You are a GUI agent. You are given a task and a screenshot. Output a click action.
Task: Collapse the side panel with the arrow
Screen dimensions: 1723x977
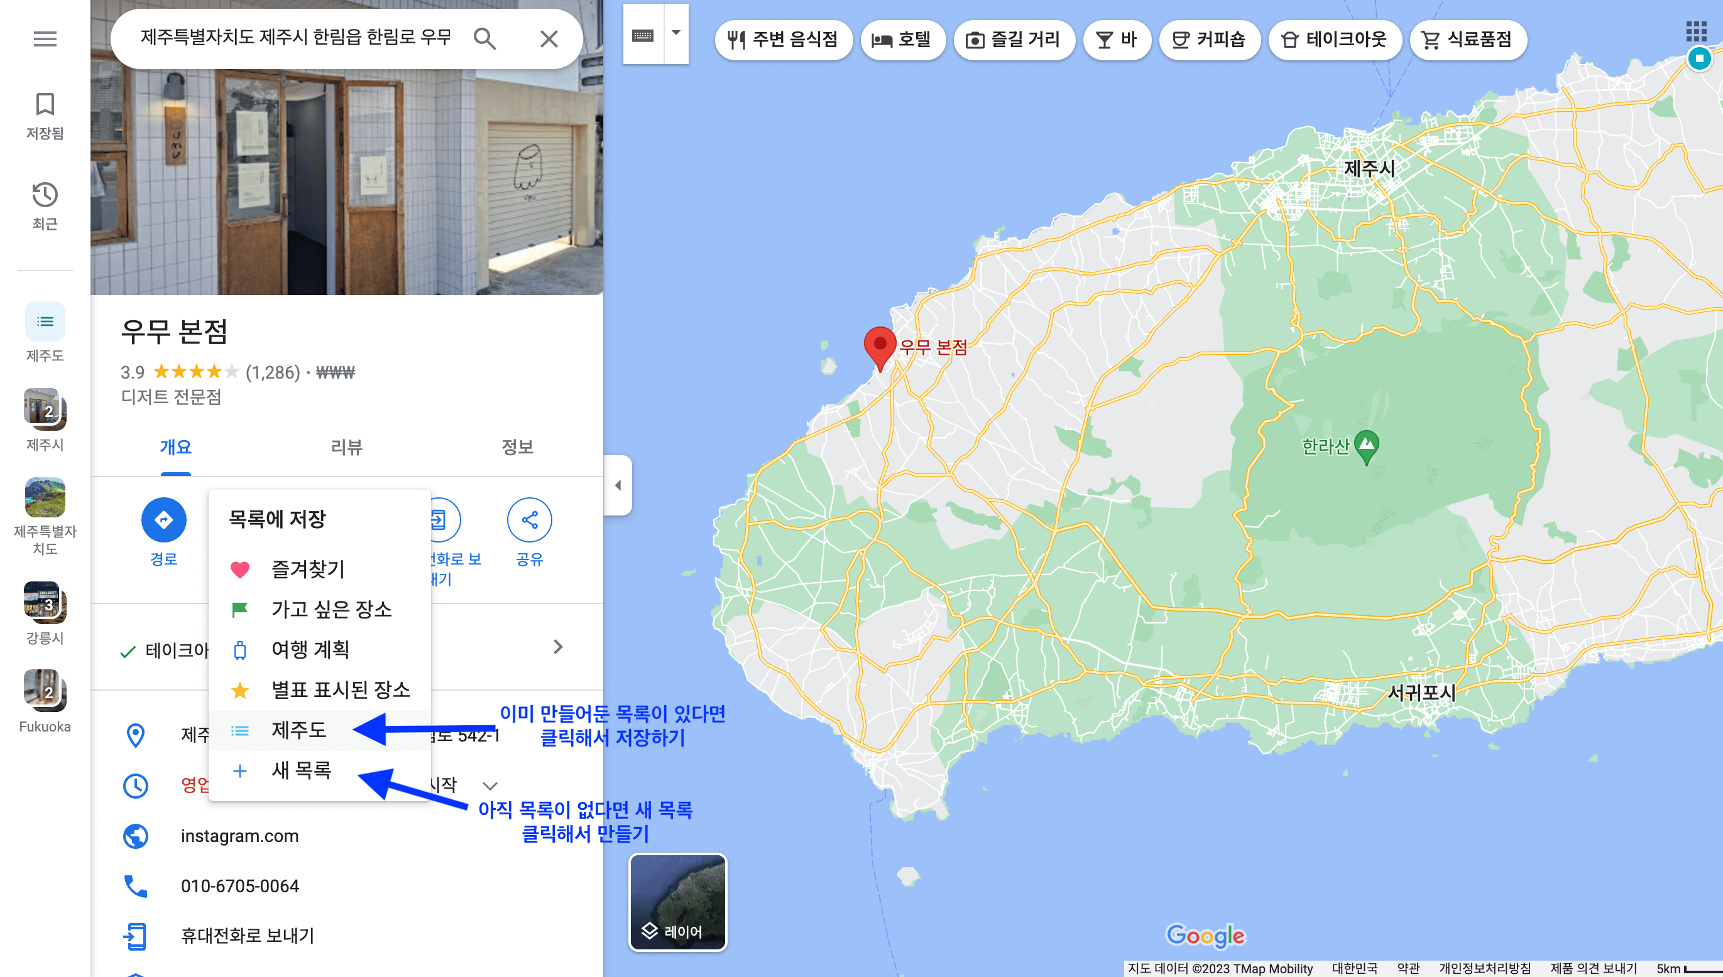point(617,487)
